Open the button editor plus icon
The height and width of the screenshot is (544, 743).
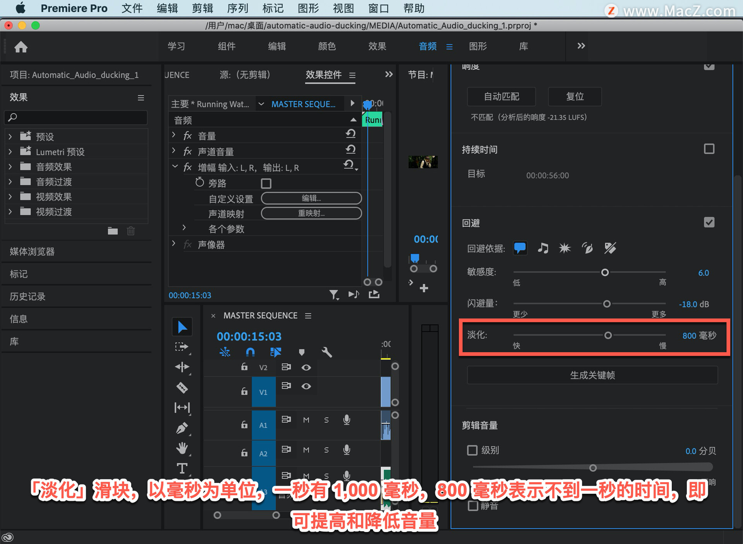[x=424, y=288]
